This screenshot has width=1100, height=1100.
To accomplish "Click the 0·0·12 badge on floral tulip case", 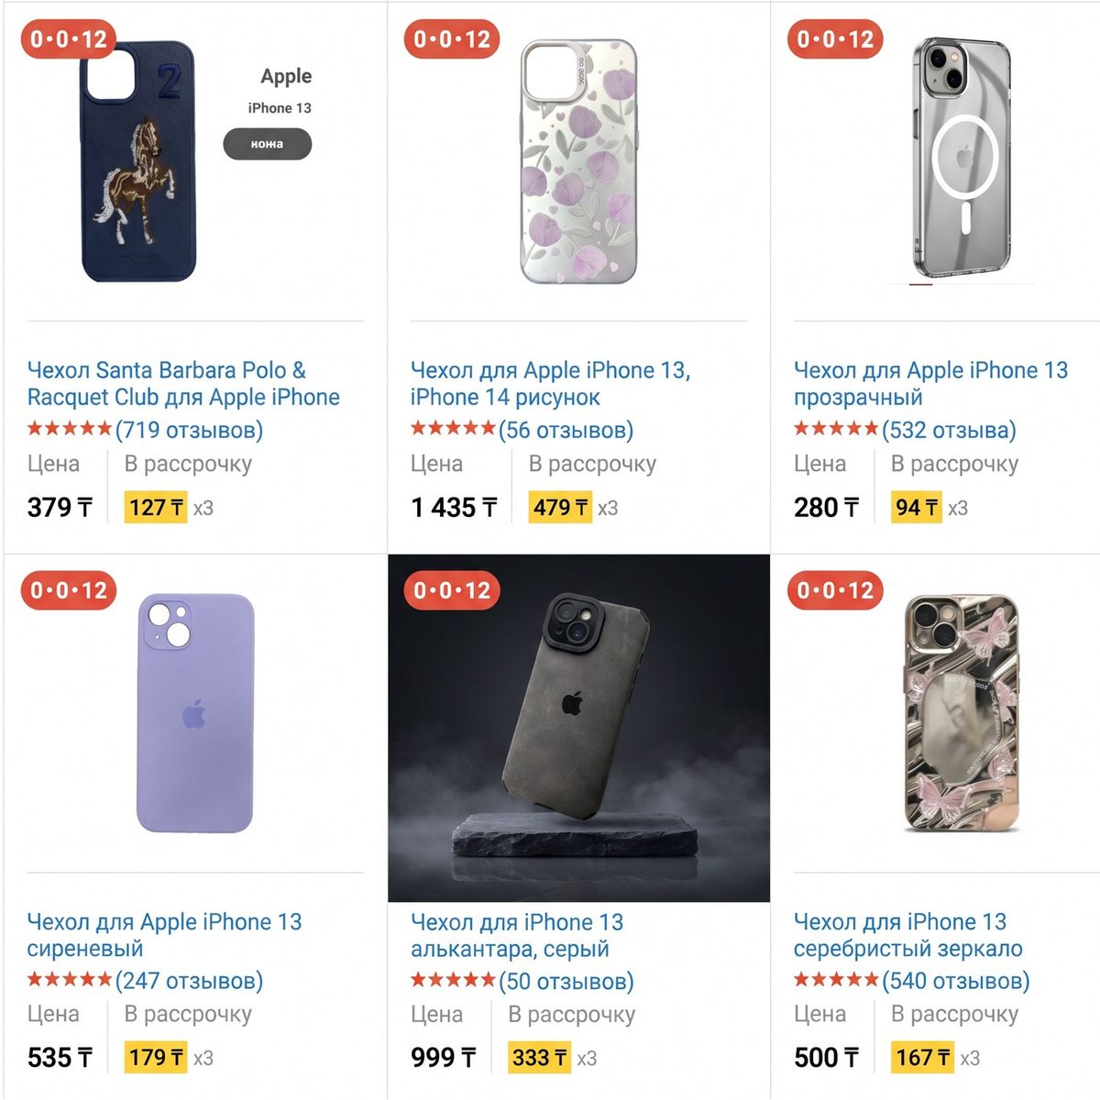I will pyautogui.click(x=452, y=39).
